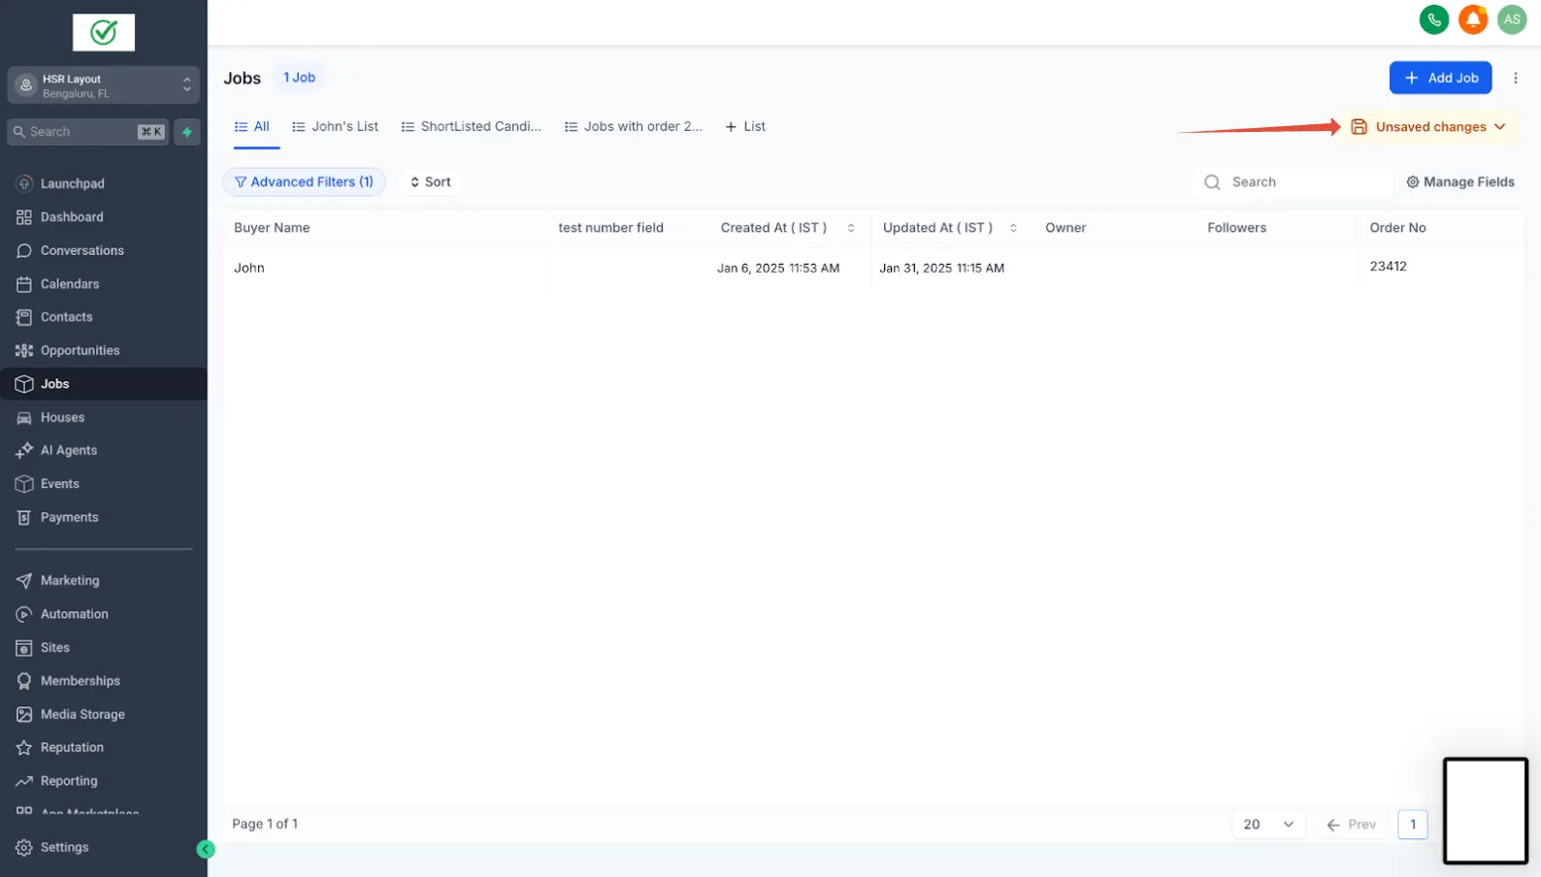Open the AS user avatar menu

click(x=1512, y=19)
